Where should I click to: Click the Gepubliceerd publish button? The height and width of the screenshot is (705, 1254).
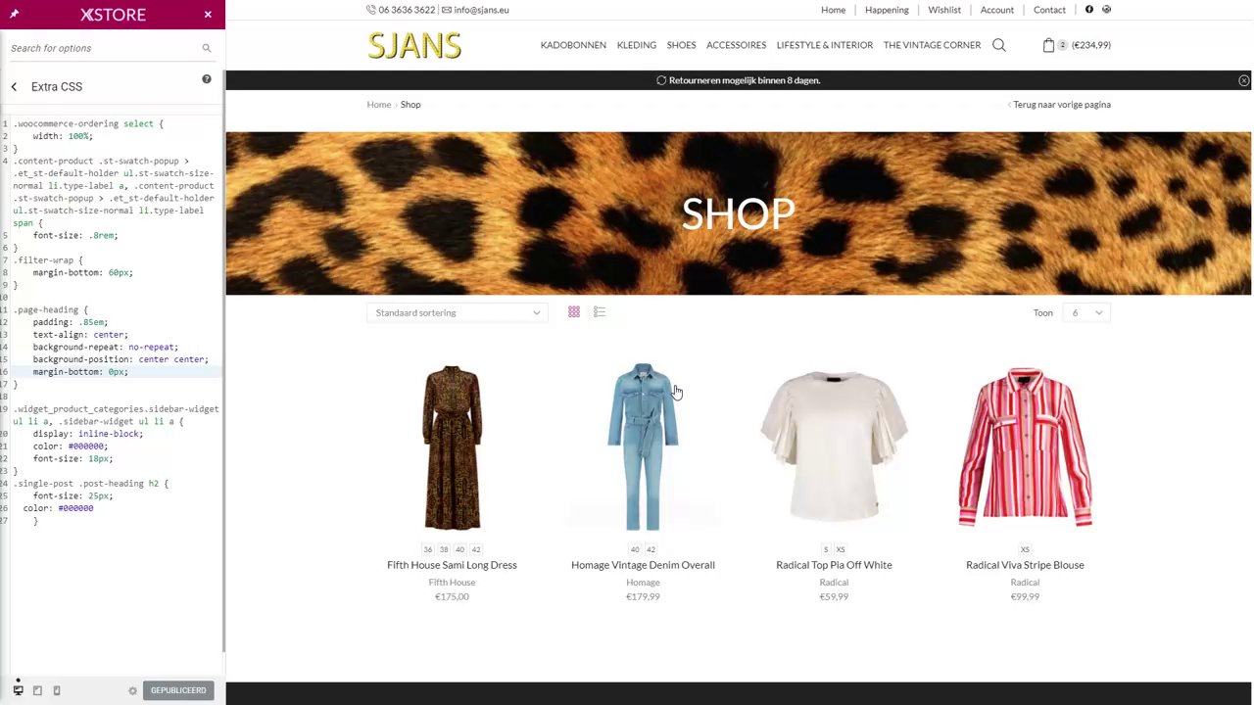pos(178,690)
